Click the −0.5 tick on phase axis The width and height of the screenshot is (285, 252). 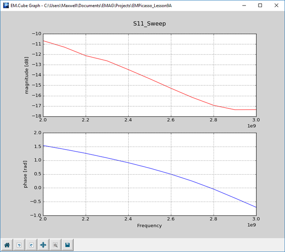36,202
